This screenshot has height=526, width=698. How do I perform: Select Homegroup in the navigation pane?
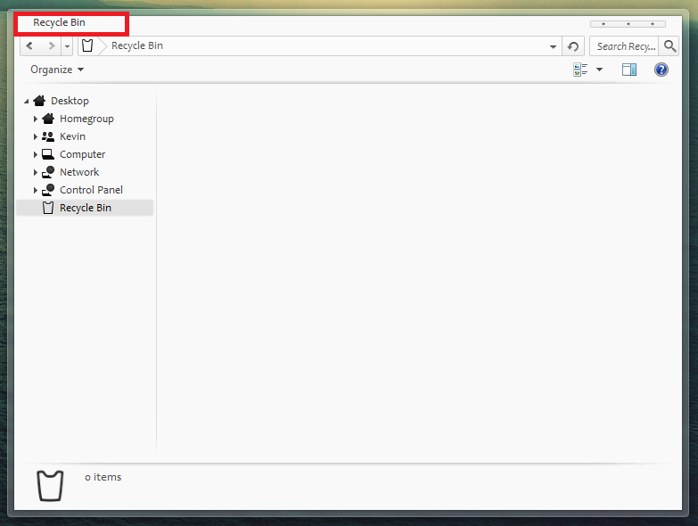(86, 119)
